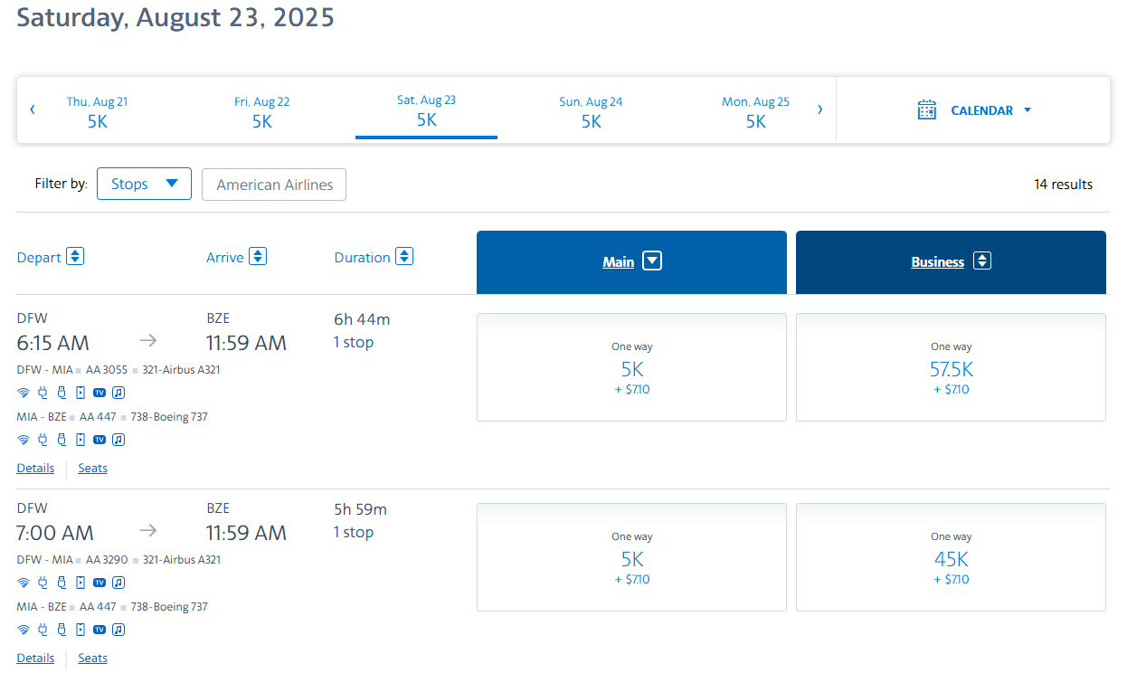Open the Stops filter dropdown

coord(143,183)
